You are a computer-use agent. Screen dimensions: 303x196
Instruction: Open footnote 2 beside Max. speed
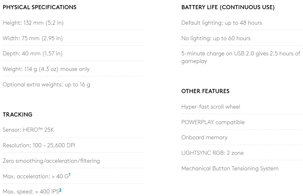click(60, 190)
